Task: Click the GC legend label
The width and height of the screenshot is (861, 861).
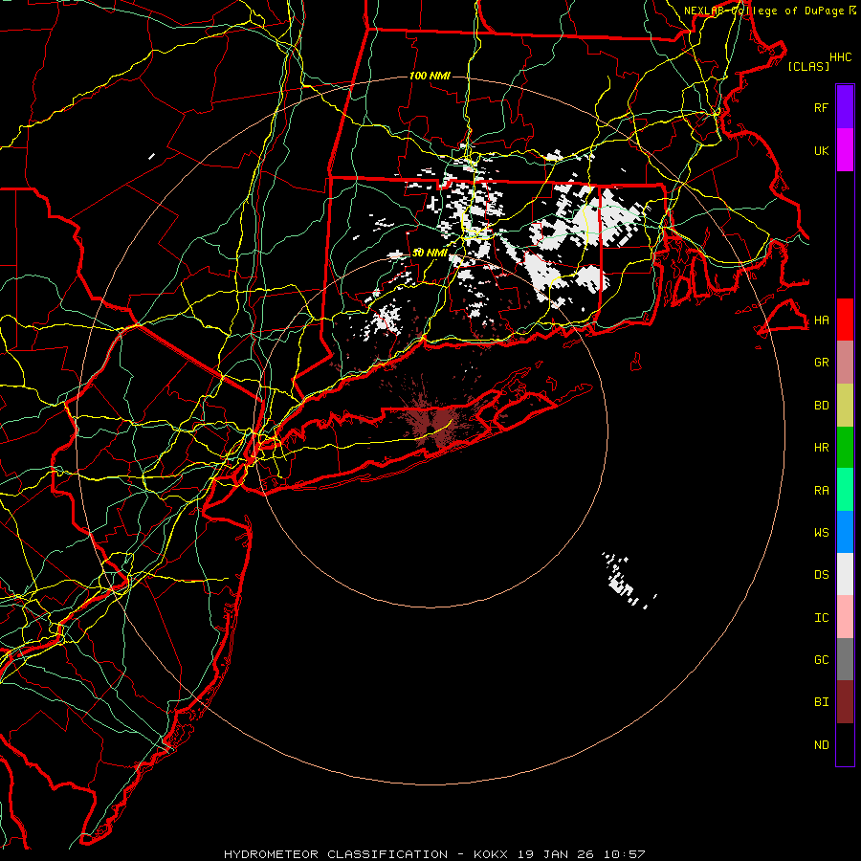Action: pos(822,660)
